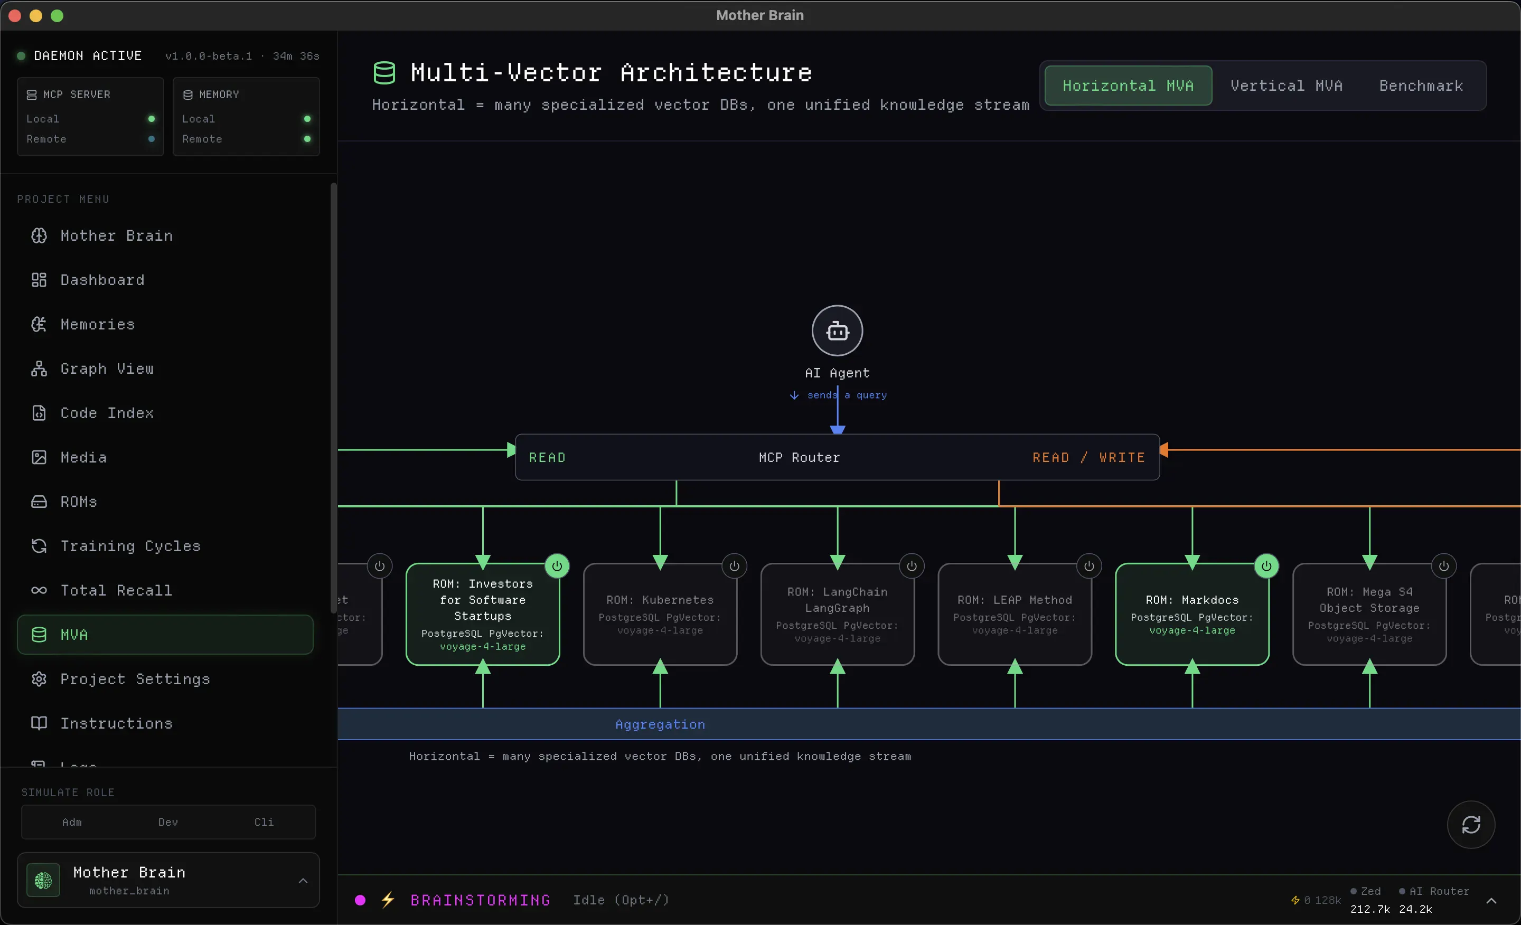Viewport: 1521px width, 925px height.
Task: Switch to the Horizontal MVA tab
Action: [1128, 86]
